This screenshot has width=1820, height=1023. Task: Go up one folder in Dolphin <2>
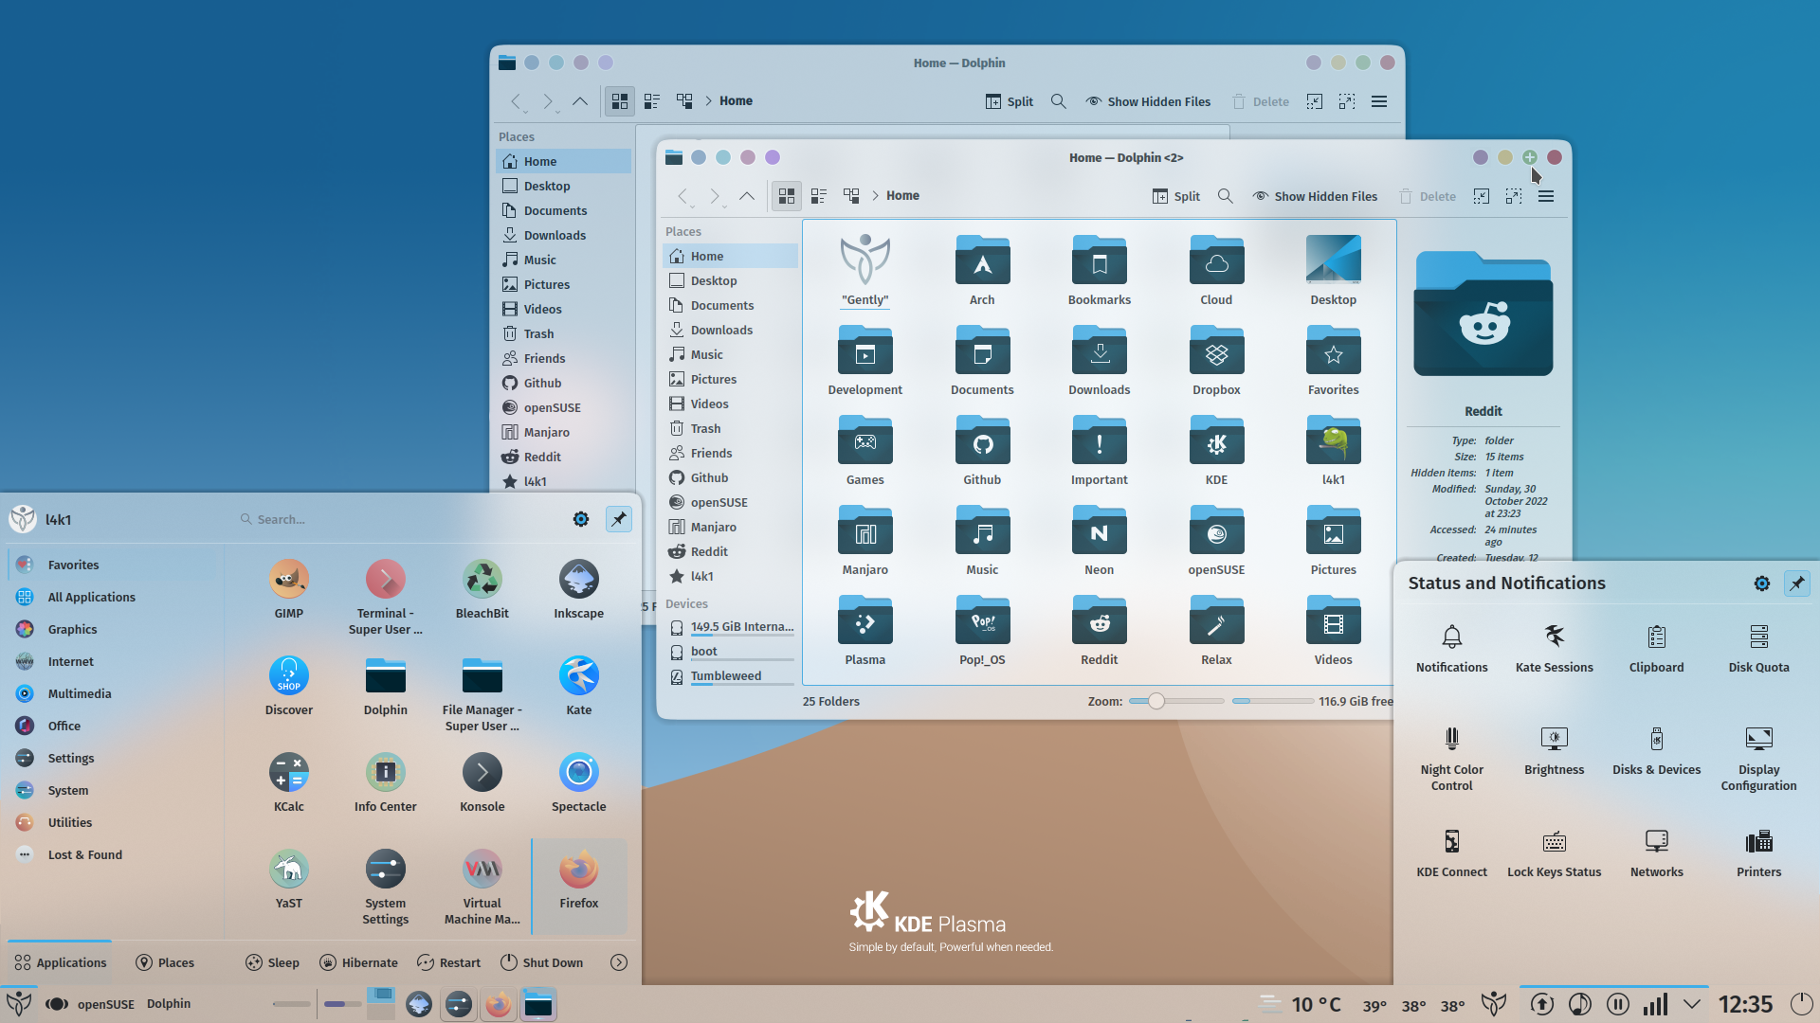747,196
